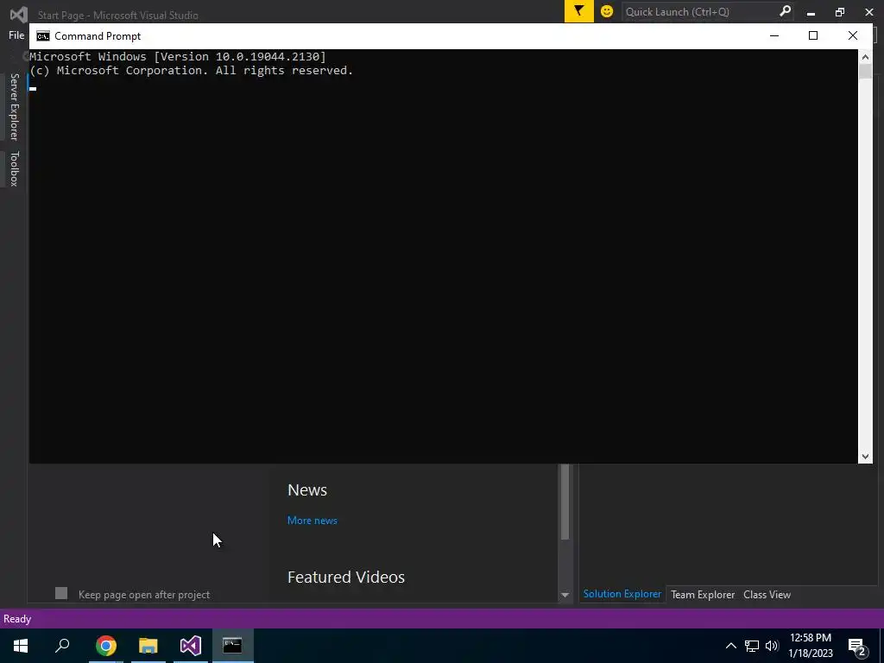The width and height of the screenshot is (884, 663).
Task: Open the Windows Start menu
Action: click(21, 646)
